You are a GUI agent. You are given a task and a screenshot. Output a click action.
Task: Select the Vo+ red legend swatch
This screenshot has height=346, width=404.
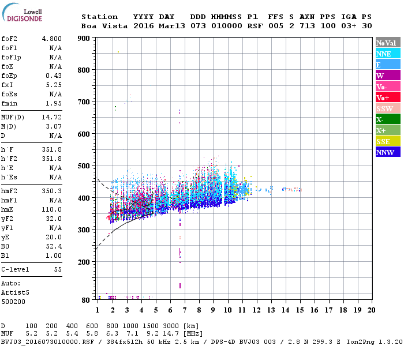point(388,97)
